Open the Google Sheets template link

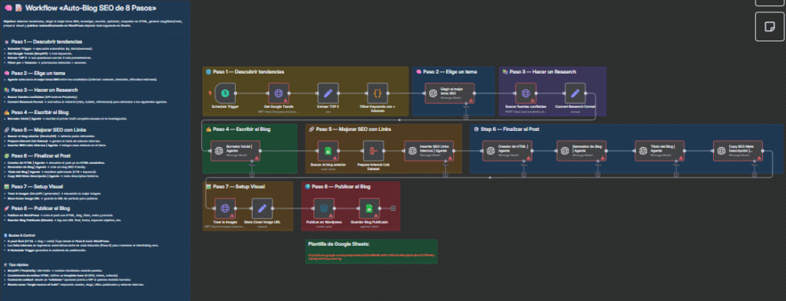(372, 257)
